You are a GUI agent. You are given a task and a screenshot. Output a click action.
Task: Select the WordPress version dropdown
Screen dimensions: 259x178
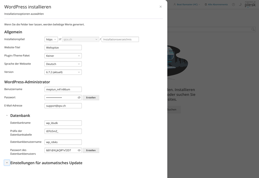pyautogui.click(x=63, y=72)
